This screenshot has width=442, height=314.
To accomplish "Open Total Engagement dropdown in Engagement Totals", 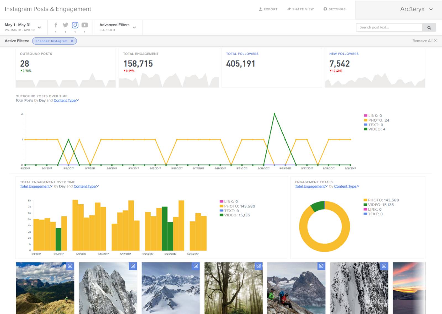I will tap(311, 186).
